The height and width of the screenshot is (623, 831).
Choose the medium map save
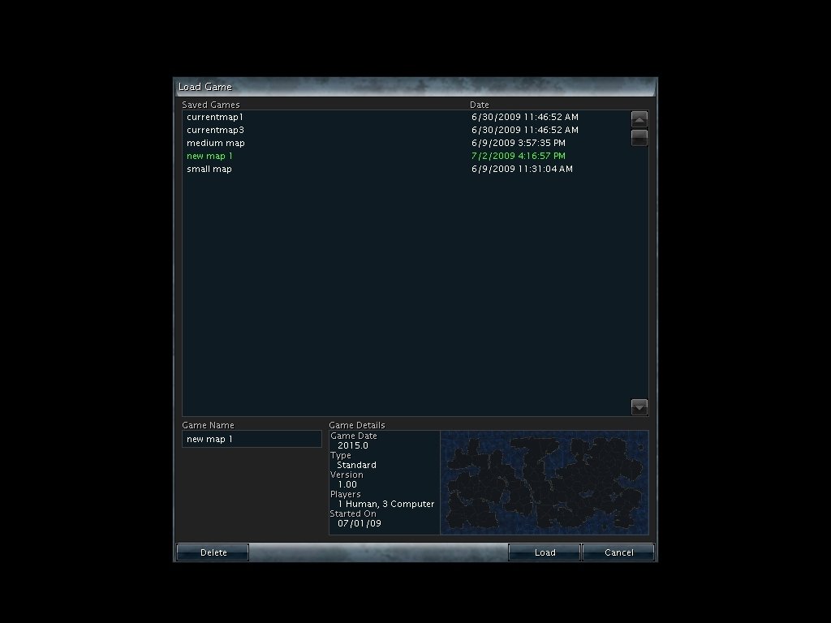(215, 143)
